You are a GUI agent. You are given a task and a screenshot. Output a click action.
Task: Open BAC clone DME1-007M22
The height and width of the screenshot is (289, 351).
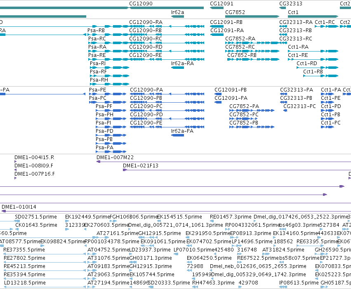[x=115, y=157]
